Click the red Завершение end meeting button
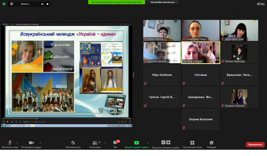The width and height of the screenshot is (267, 156). (x=255, y=144)
